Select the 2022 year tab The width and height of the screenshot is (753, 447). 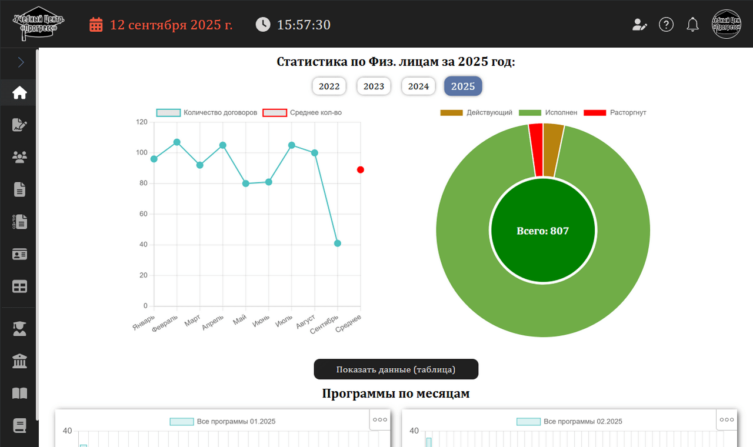[x=329, y=86]
